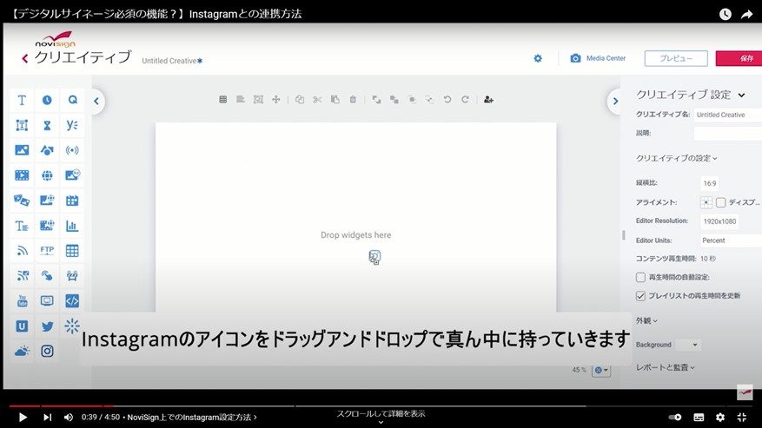Select the FTP widget icon
The height and width of the screenshot is (428, 762).
click(47, 251)
